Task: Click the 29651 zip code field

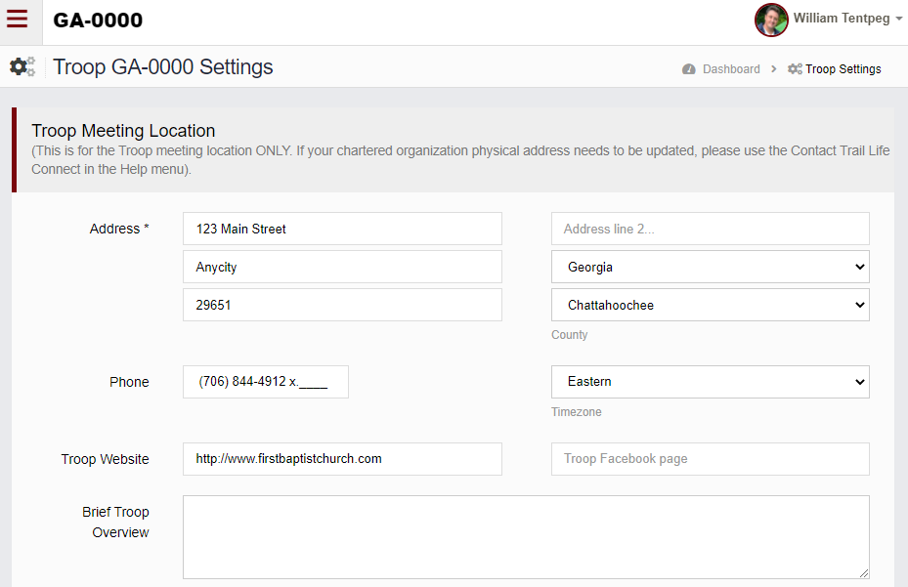Action: pyautogui.click(x=342, y=305)
